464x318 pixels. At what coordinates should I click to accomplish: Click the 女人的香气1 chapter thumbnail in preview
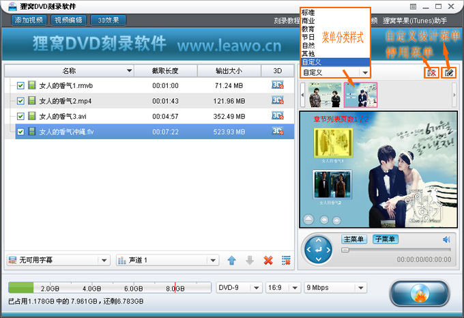coord(333,143)
